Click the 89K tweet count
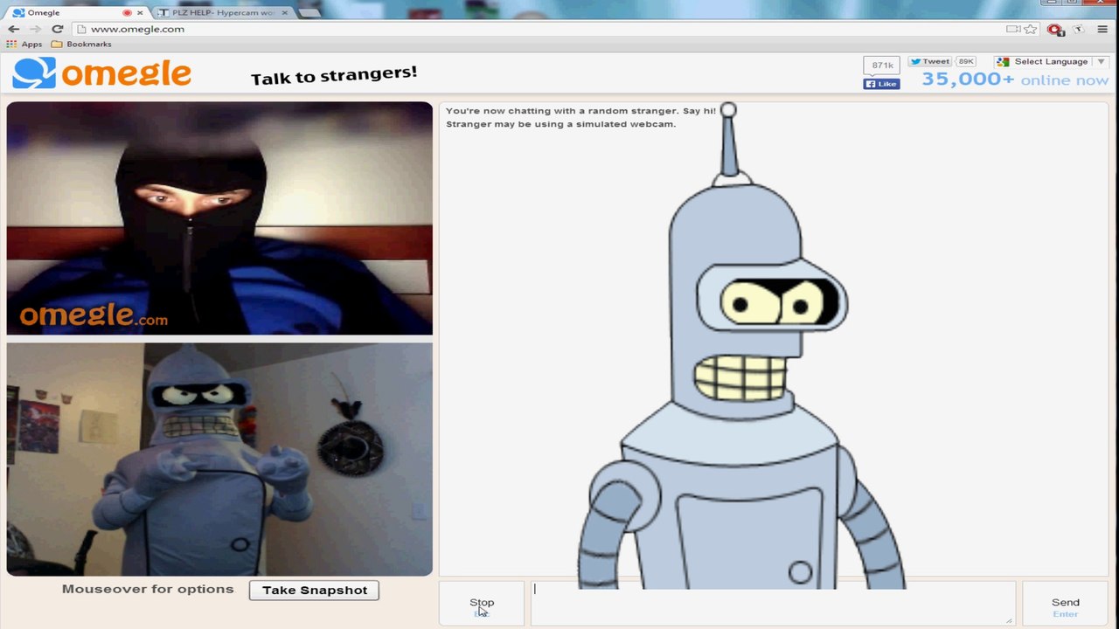The height and width of the screenshot is (629, 1119). 966,61
